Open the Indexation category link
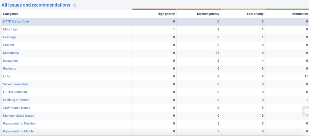Viewport: 309px width, 136px height. click(x=11, y=61)
